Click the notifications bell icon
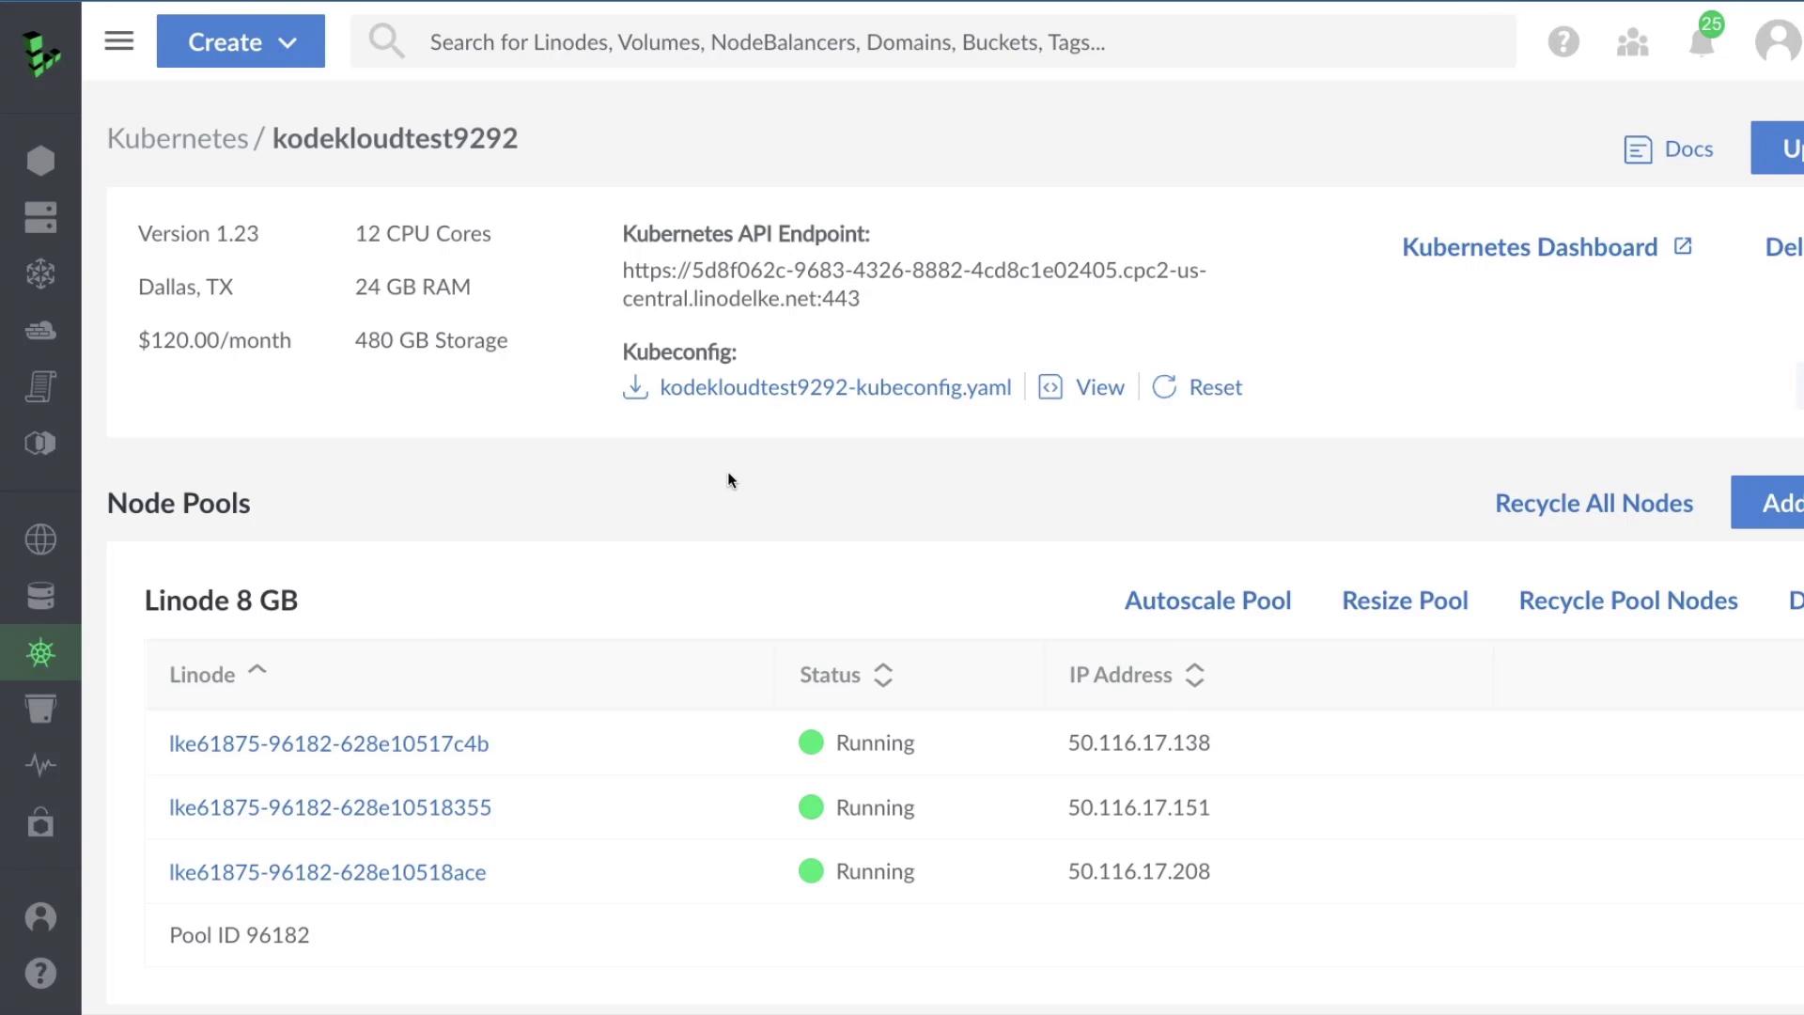 pyautogui.click(x=1702, y=42)
